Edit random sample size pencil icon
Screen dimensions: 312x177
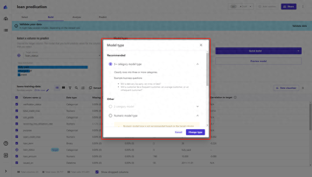point(48,90)
